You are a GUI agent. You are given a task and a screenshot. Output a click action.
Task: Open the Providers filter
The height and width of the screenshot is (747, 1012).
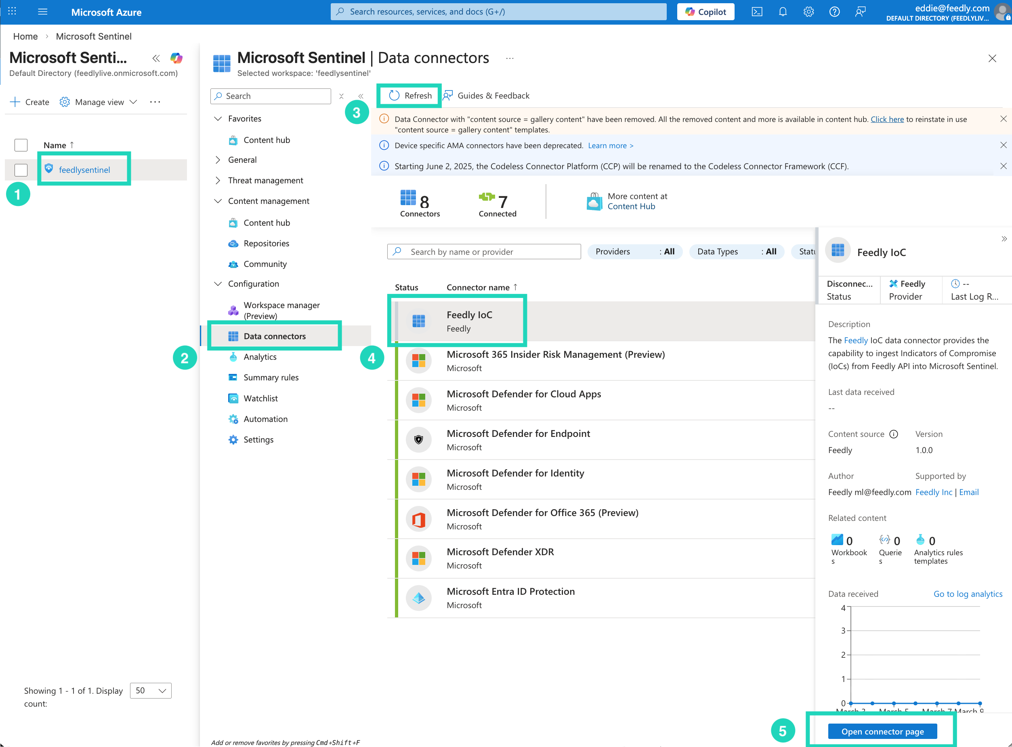coord(634,252)
